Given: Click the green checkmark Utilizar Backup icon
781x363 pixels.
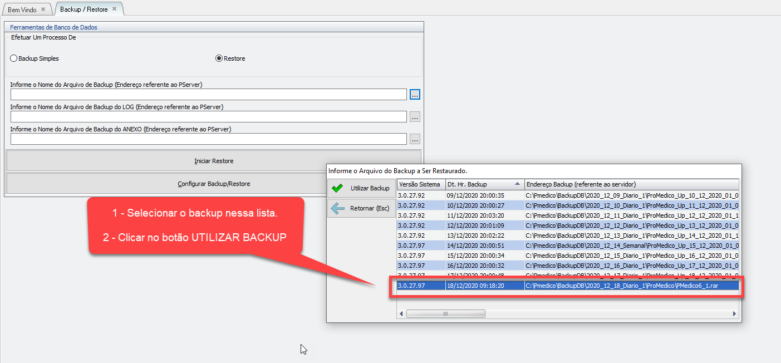Looking at the screenshot, I should pos(337,188).
